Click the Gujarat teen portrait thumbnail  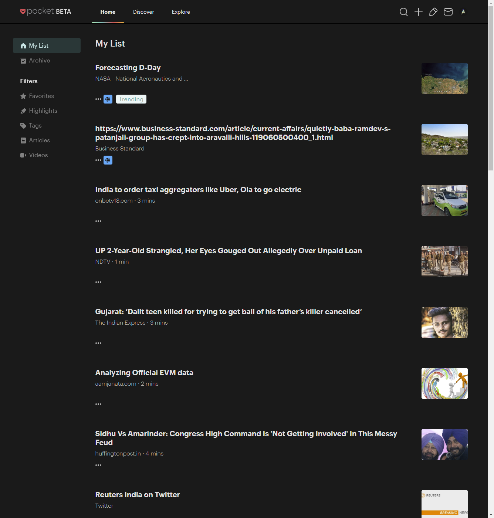point(444,322)
